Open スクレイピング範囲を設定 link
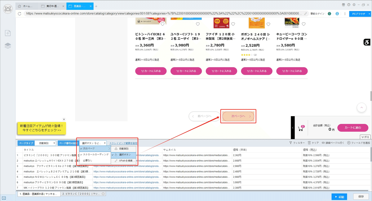The image size is (372, 201). 123,143
